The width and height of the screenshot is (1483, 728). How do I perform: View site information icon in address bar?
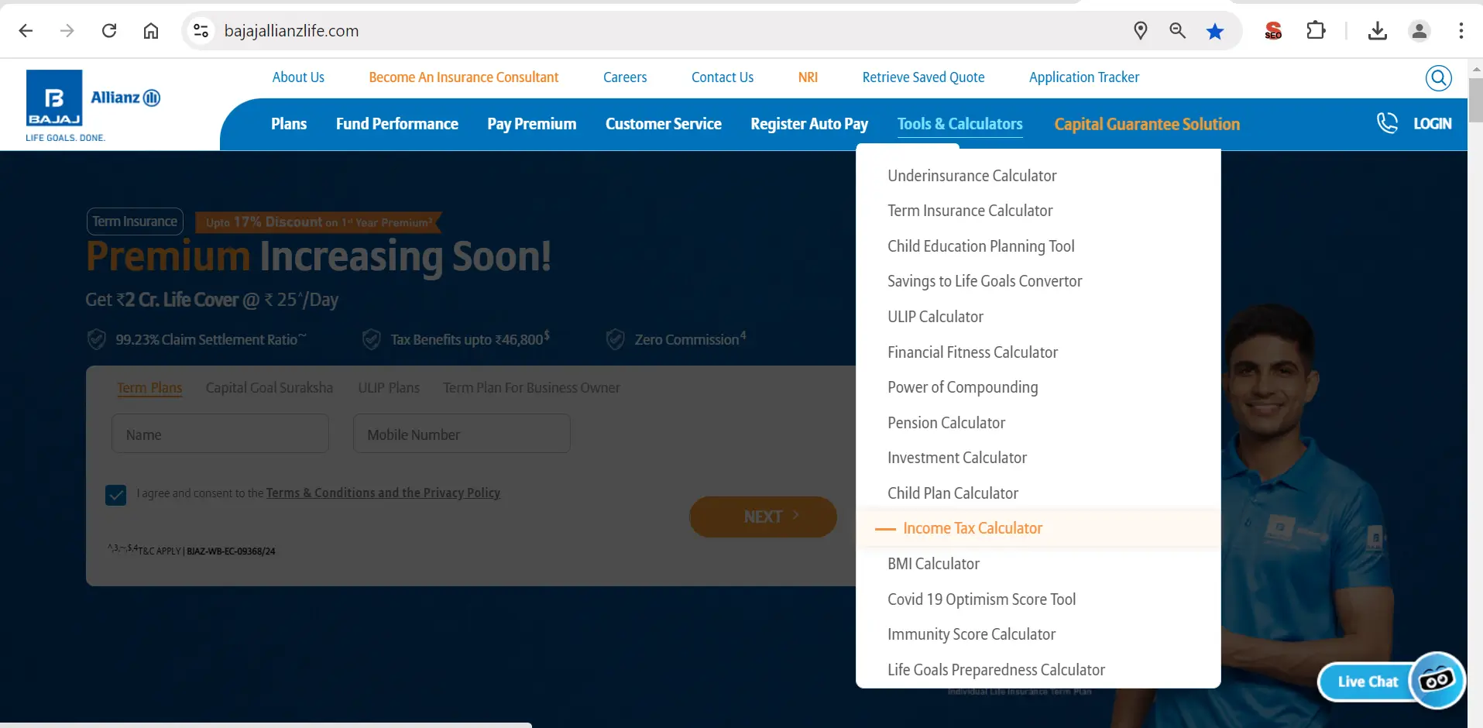pos(201,31)
